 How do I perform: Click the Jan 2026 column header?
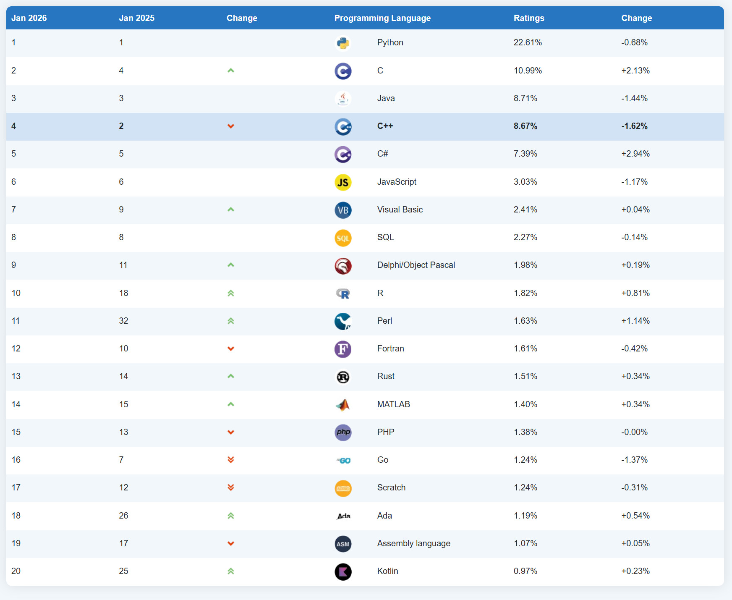(29, 18)
